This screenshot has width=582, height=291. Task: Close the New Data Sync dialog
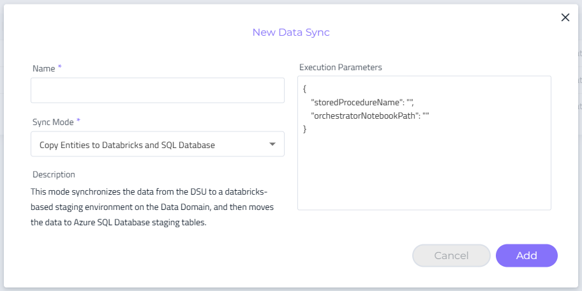point(565,17)
